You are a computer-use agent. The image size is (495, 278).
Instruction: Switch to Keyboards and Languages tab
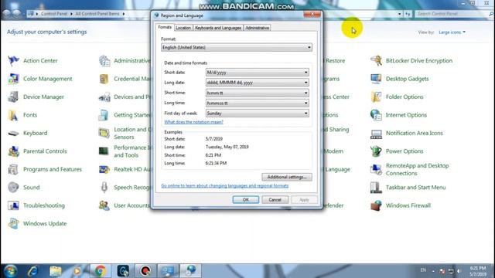pyautogui.click(x=218, y=28)
